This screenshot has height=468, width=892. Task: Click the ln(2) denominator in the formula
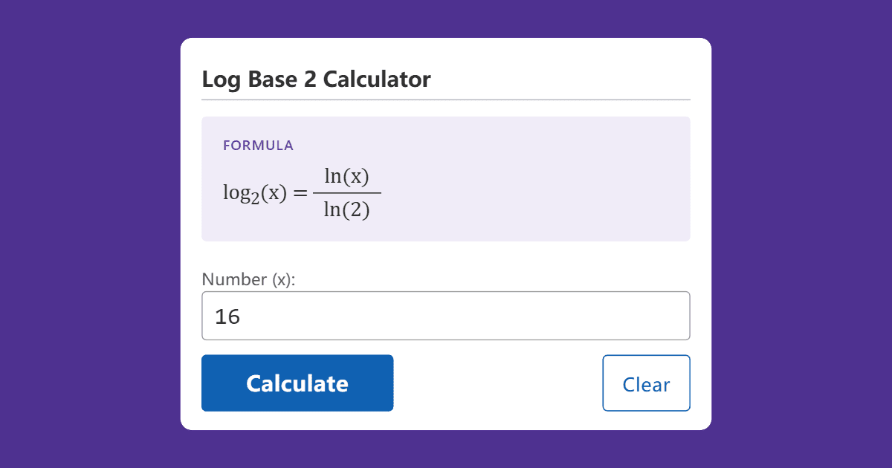pyautogui.click(x=348, y=209)
